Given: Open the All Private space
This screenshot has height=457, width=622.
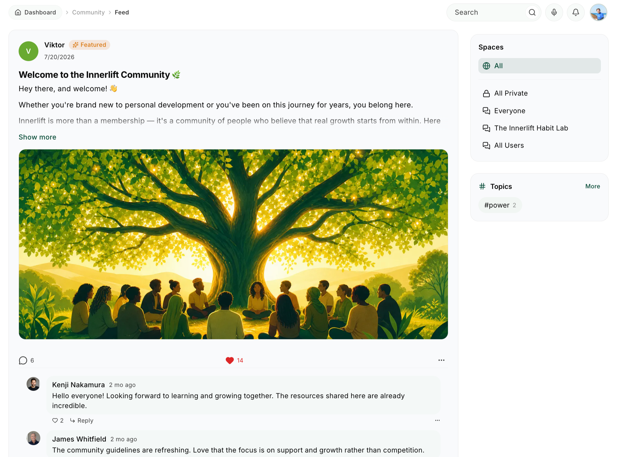Looking at the screenshot, I should click(539, 93).
